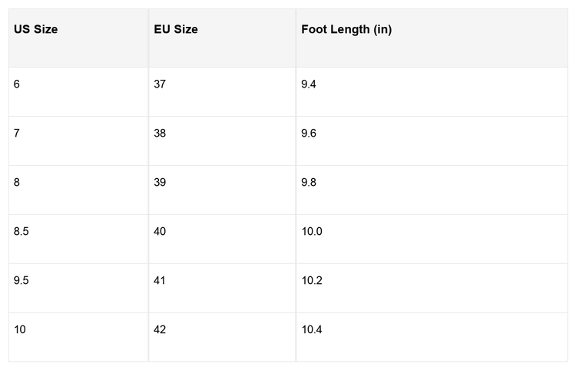Click the 9.4 foot length cell
Screen dimensions: 576x370
[309, 84]
